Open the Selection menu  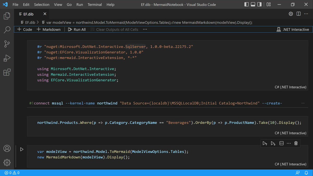pyautogui.click(x=42, y=4)
